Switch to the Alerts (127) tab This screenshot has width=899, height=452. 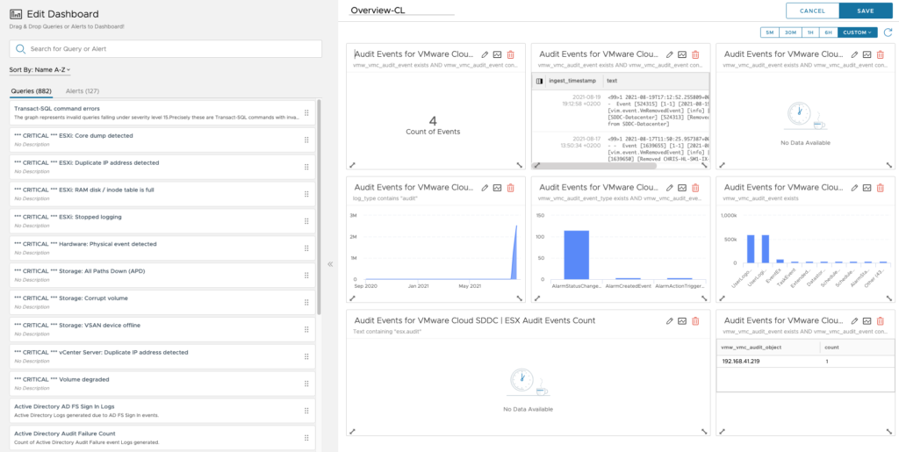click(82, 91)
